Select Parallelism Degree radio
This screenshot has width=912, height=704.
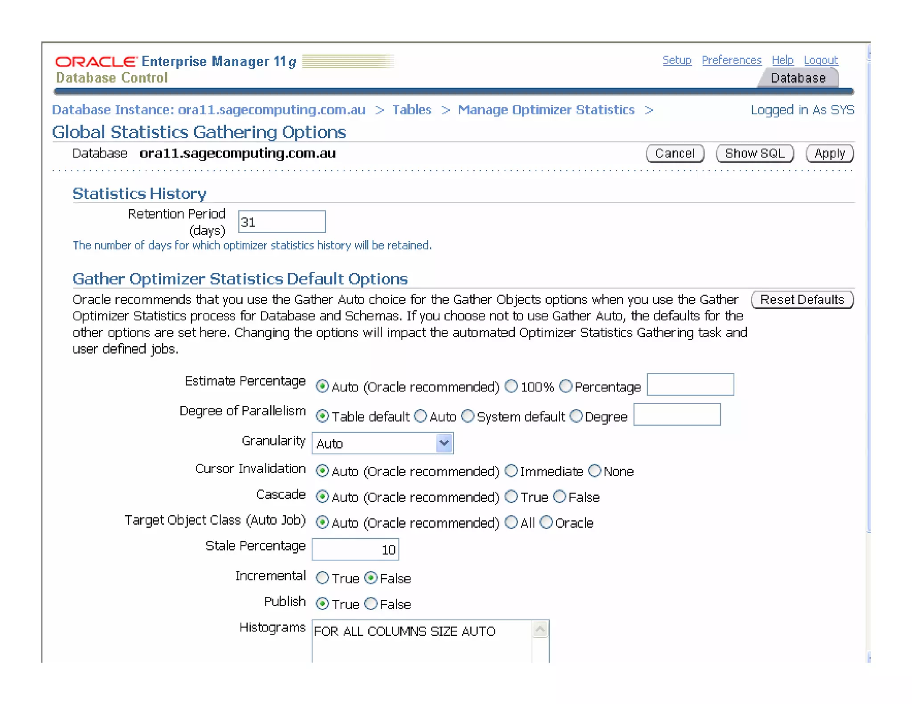576,416
